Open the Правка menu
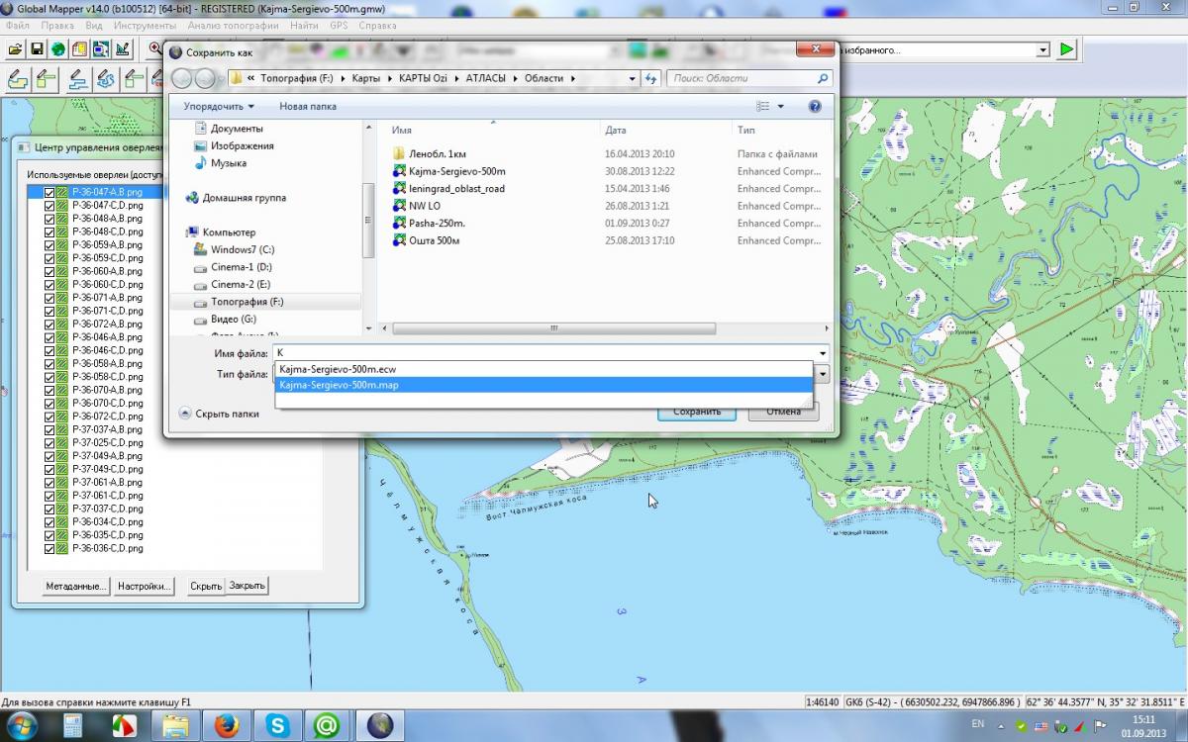1188x742 pixels. [58, 26]
